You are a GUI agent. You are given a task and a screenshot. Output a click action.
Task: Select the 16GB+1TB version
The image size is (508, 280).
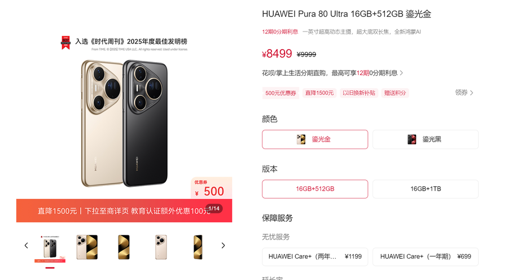tap(426, 189)
